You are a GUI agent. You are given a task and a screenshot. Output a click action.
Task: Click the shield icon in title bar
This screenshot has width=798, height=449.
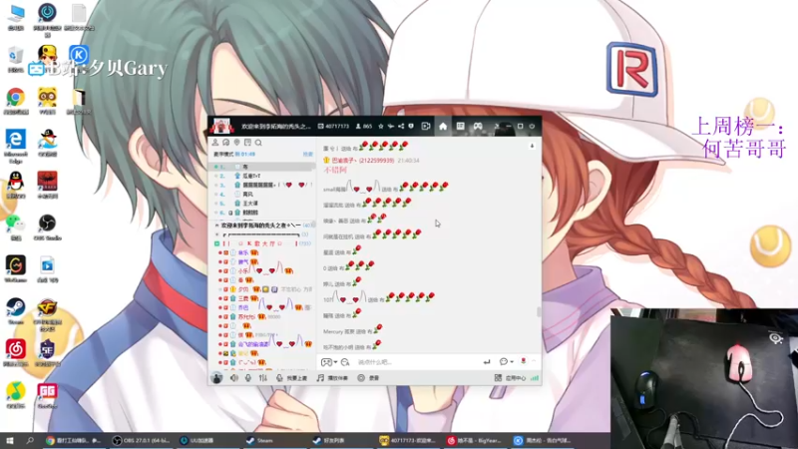411,127
